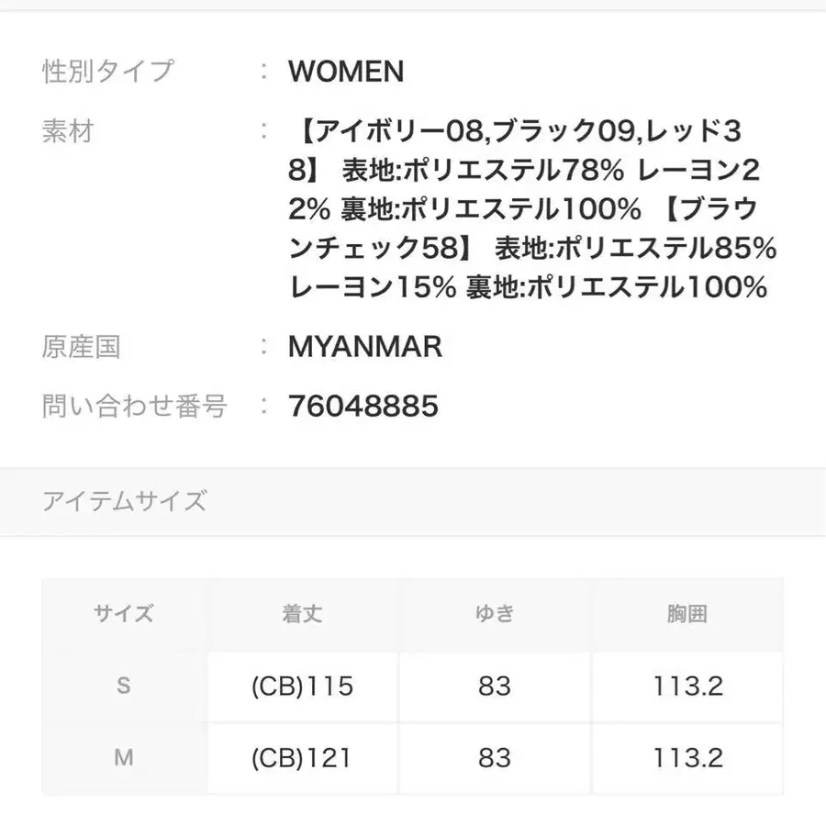Select the 113.2 胸囲 value in S row
Screen dimensions: 826x826
tap(686, 686)
